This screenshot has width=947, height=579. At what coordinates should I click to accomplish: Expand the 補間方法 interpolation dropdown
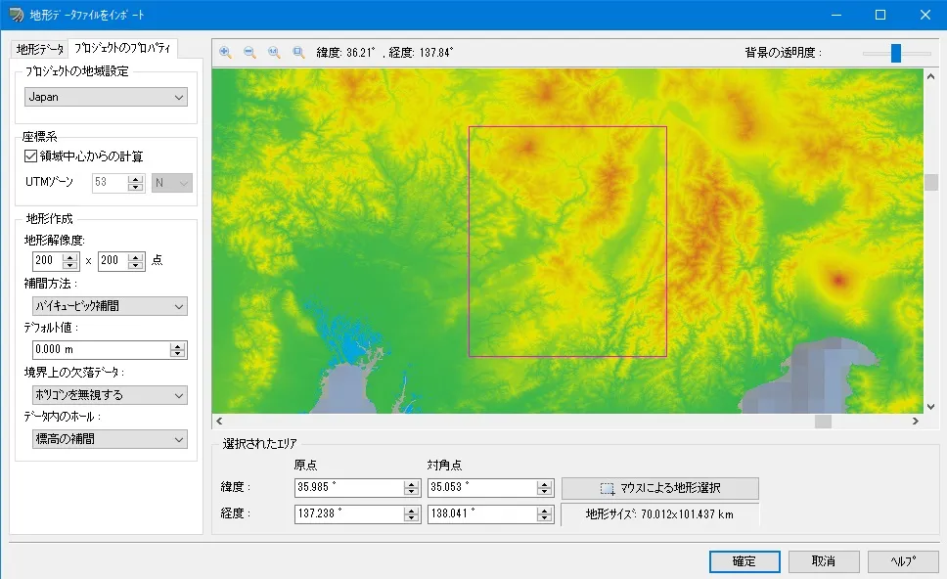tap(106, 306)
